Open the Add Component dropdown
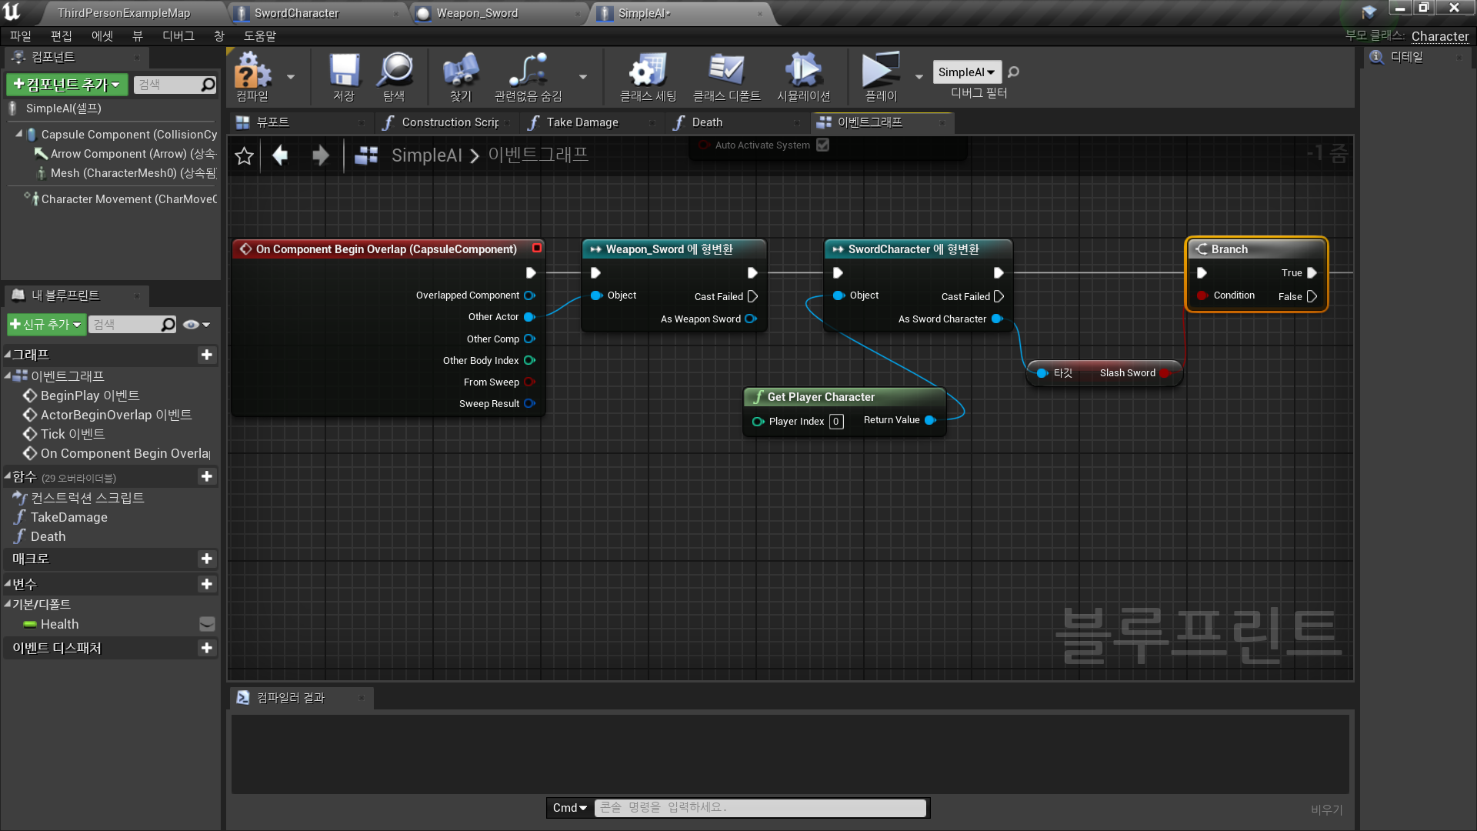Image resolution: width=1477 pixels, height=831 pixels. [67, 85]
